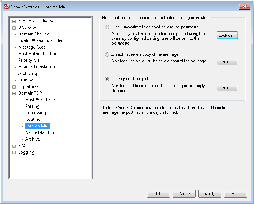254x204 pixels.
Task: Expand the RAS tree node
Action: pos(14,146)
